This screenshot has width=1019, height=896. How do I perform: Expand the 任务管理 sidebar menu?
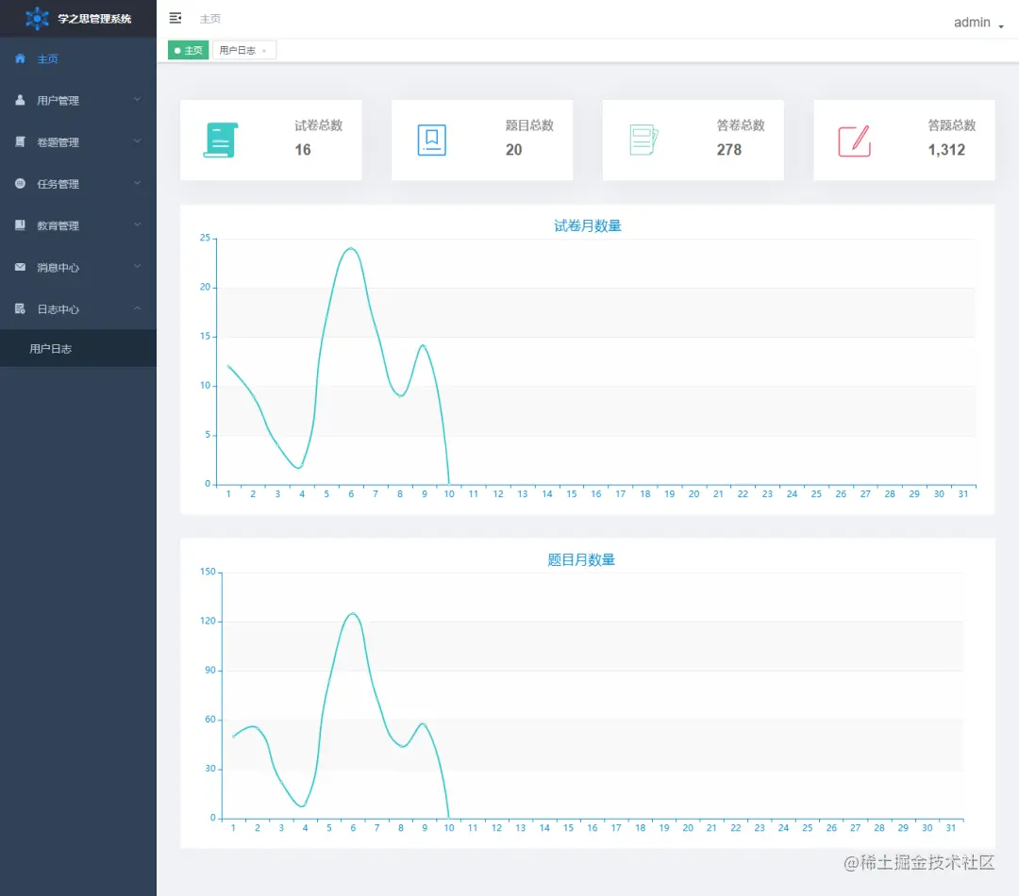click(x=78, y=184)
